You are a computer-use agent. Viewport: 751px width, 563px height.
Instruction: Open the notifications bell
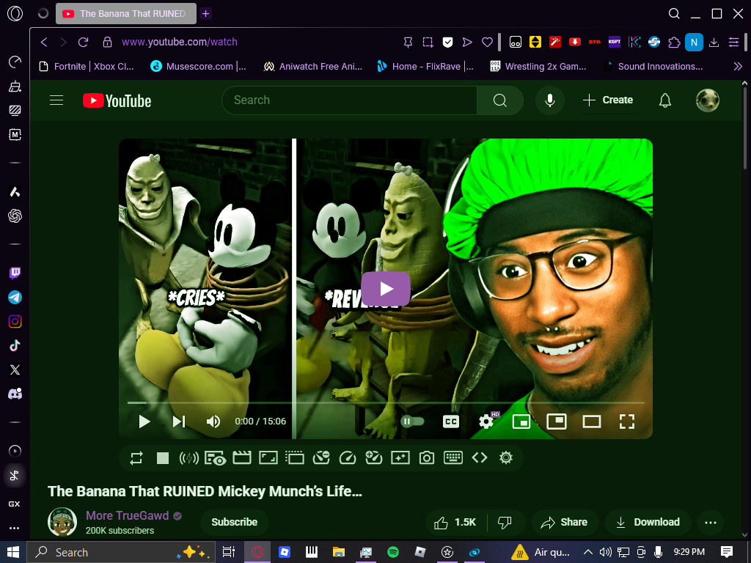664,100
